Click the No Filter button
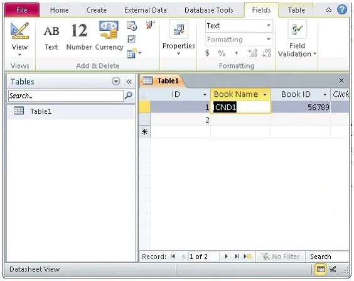This screenshot has height=281, width=354. (280, 256)
